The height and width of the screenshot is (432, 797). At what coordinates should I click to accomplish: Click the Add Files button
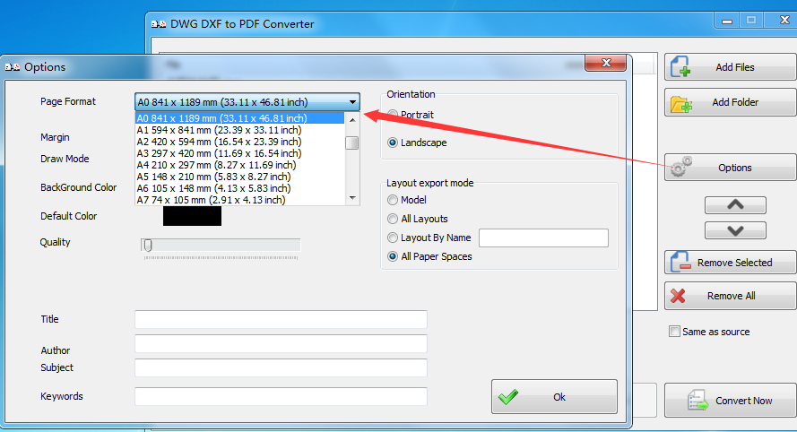pos(731,66)
